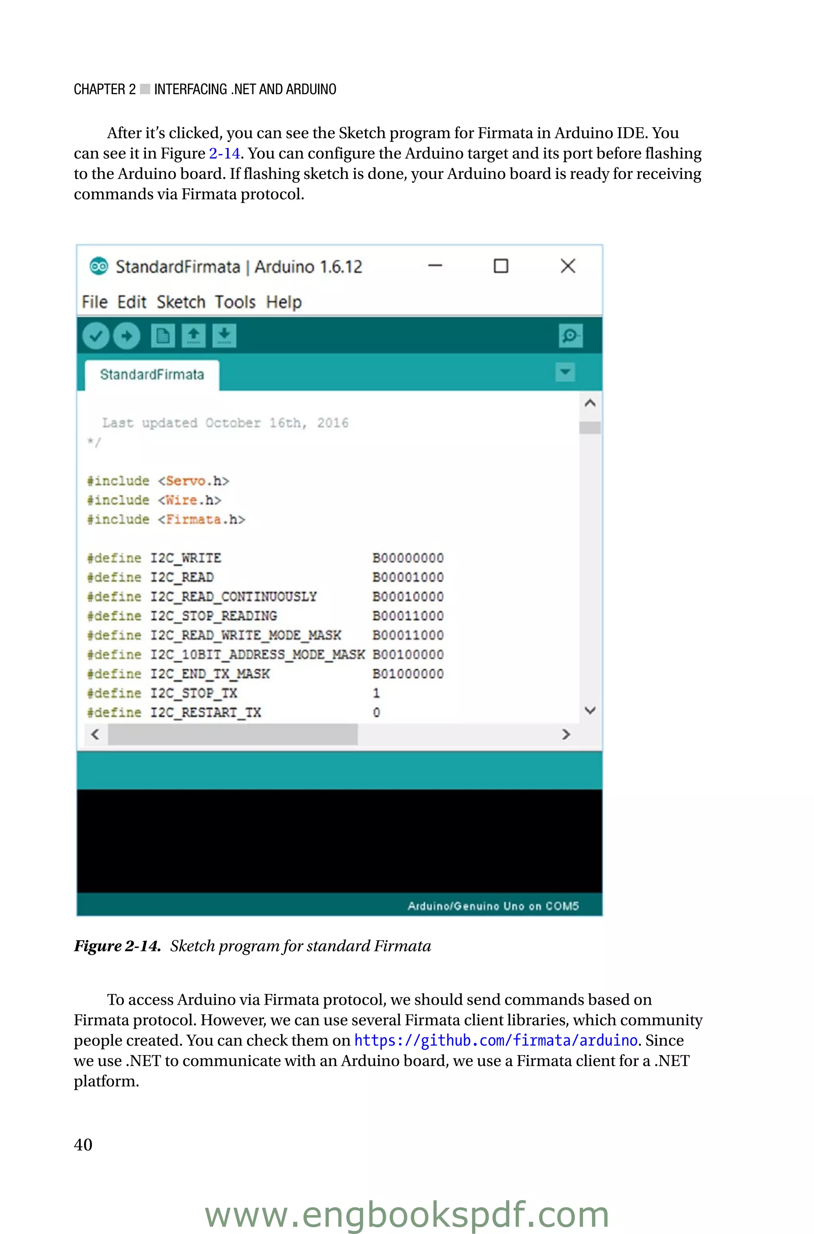Create a new sketch with the New icon
The image size is (814, 1234).
pyautogui.click(x=163, y=336)
